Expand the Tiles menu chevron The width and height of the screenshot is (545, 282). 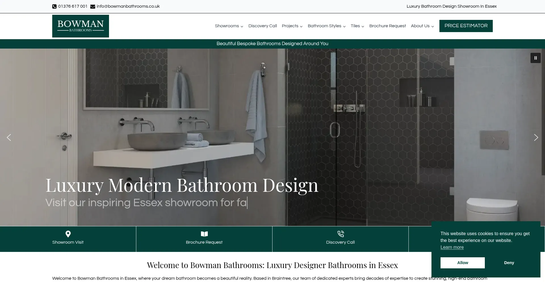(x=363, y=26)
